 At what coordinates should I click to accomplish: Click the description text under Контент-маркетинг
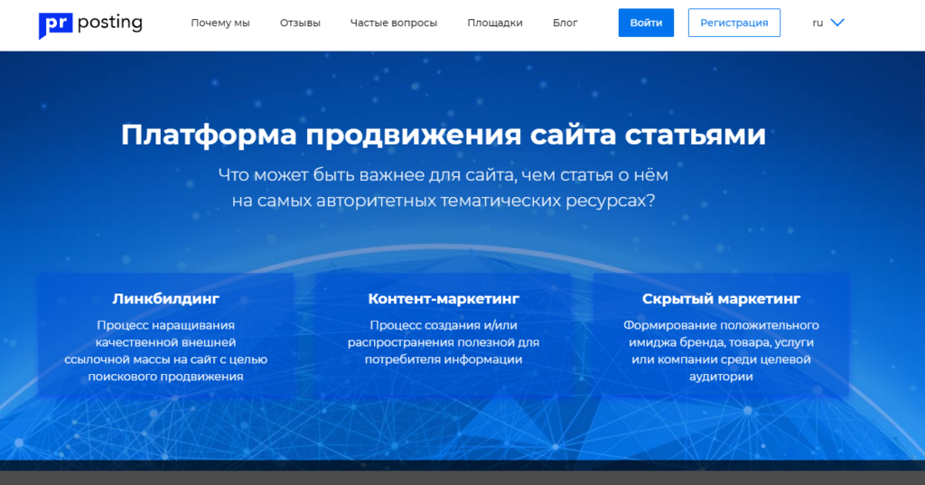point(444,342)
